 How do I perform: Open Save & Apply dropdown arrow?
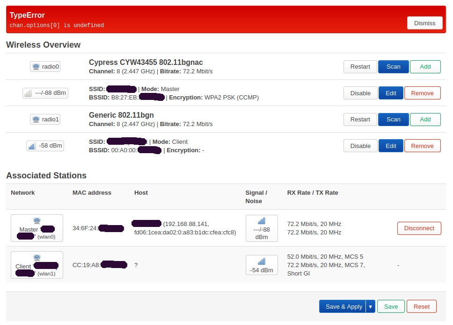pos(370,306)
